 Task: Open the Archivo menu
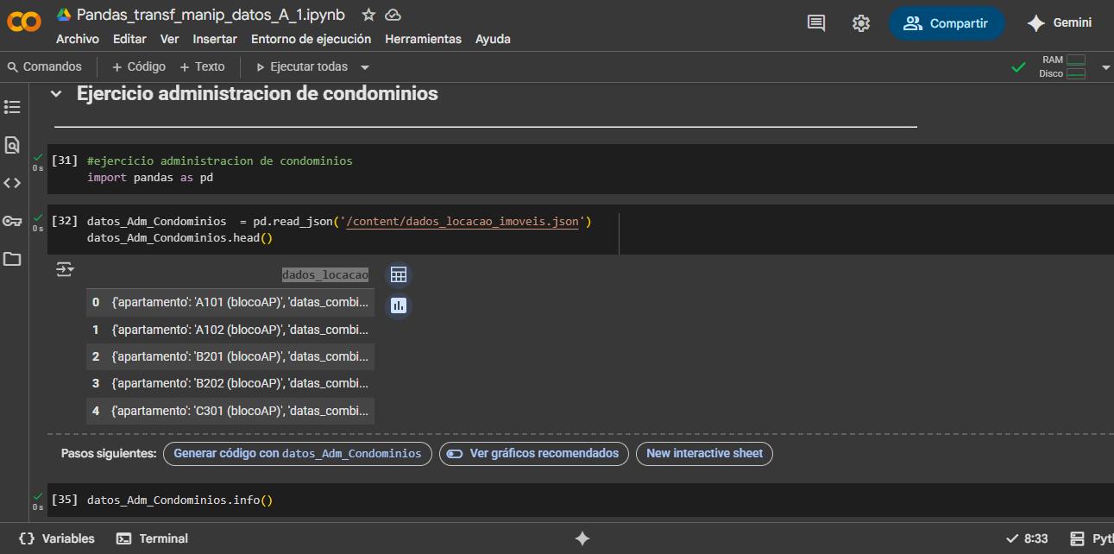point(78,39)
